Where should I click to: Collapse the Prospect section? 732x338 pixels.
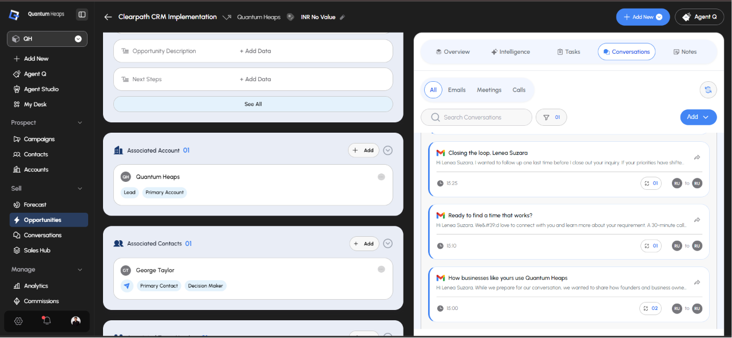point(80,123)
